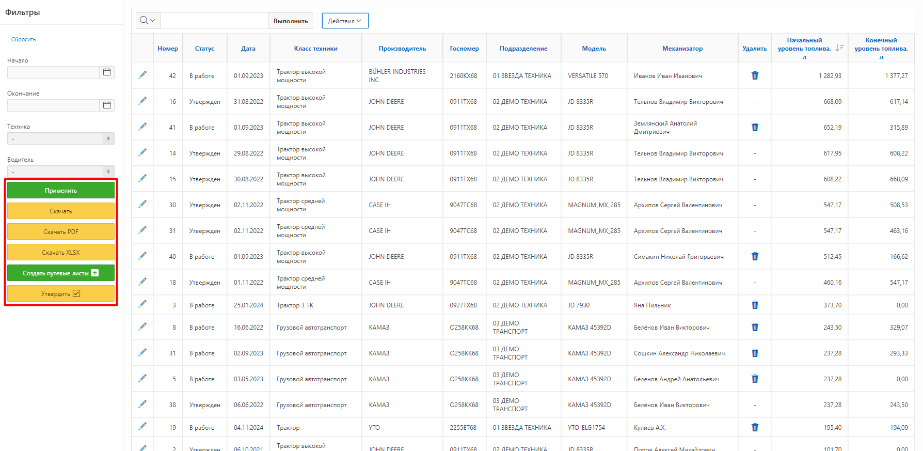This screenshot has width=923, height=451.
Task: Edit the Яна Пильник record via pencil
Action: tap(142, 305)
